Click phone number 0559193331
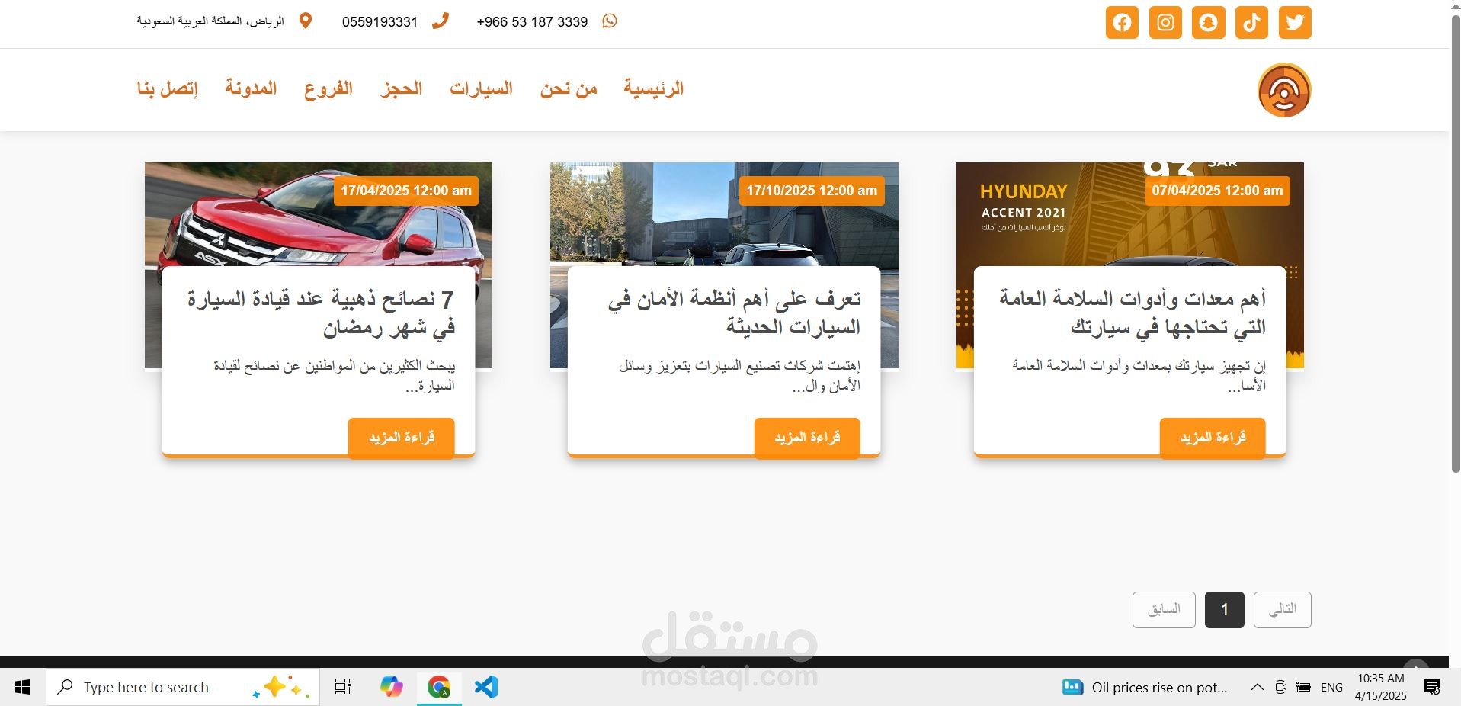Screen dimensions: 1461x706 click(380, 22)
